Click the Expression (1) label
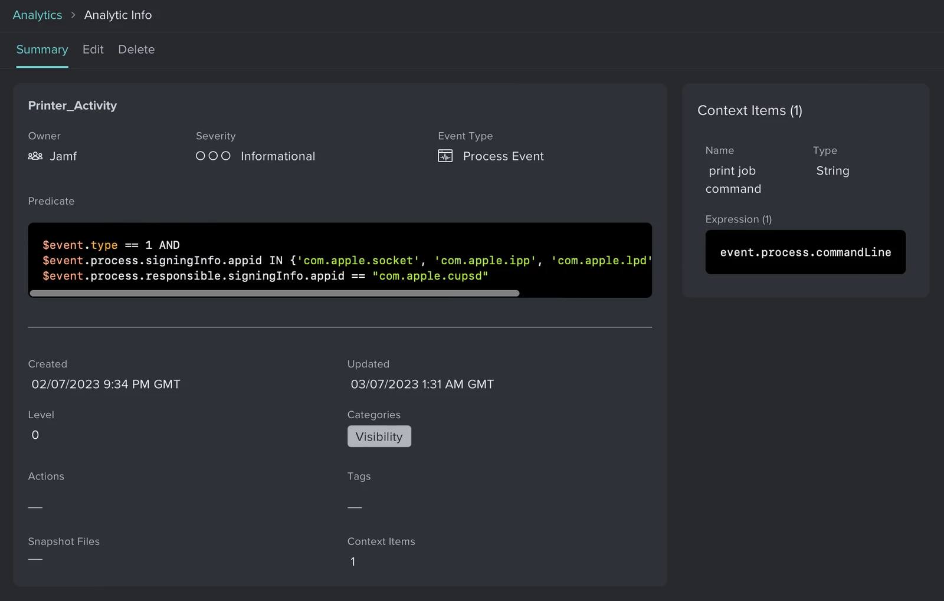 point(739,219)
